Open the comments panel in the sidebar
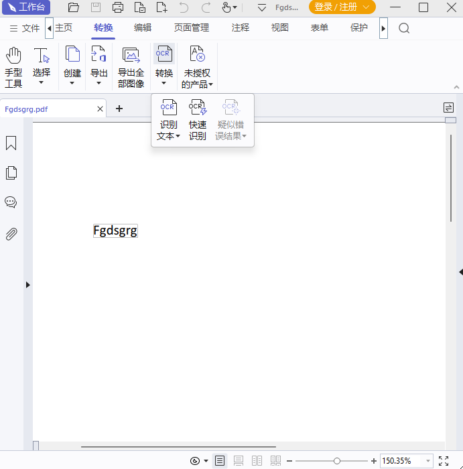This screenshot has height=469, width=463. [x=11, y=202]
